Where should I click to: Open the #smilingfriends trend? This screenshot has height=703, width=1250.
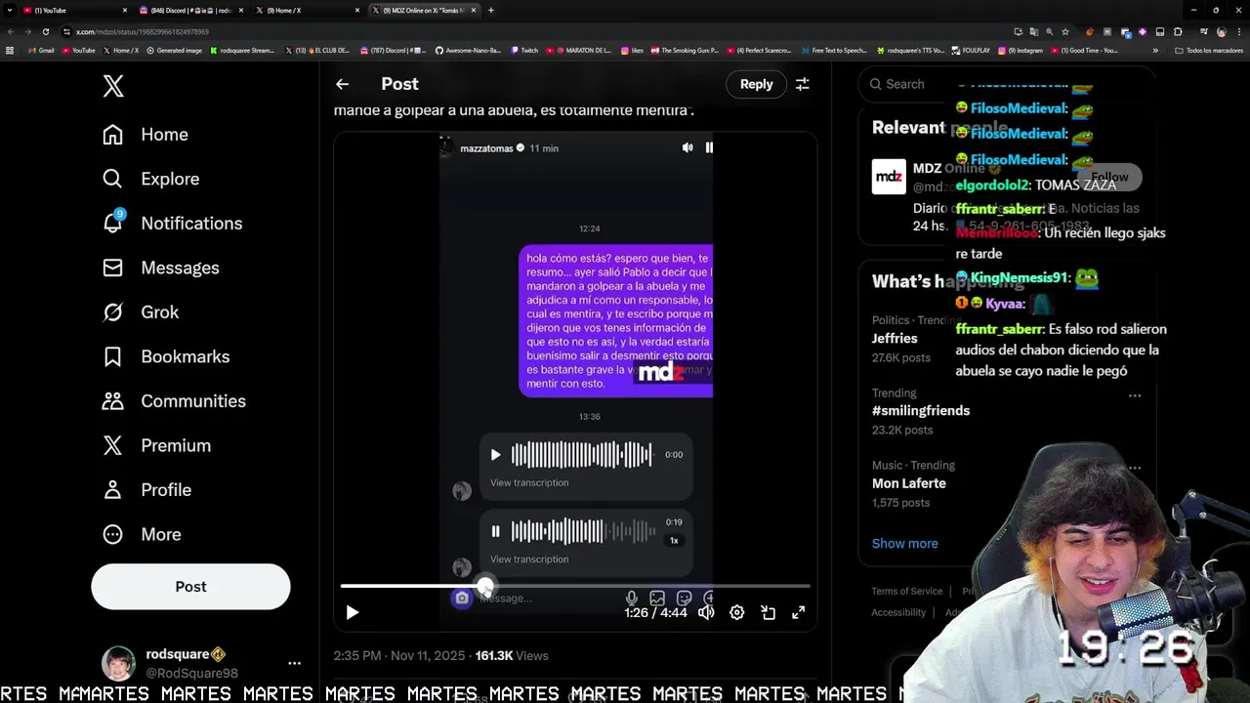(x=921, y=410)
